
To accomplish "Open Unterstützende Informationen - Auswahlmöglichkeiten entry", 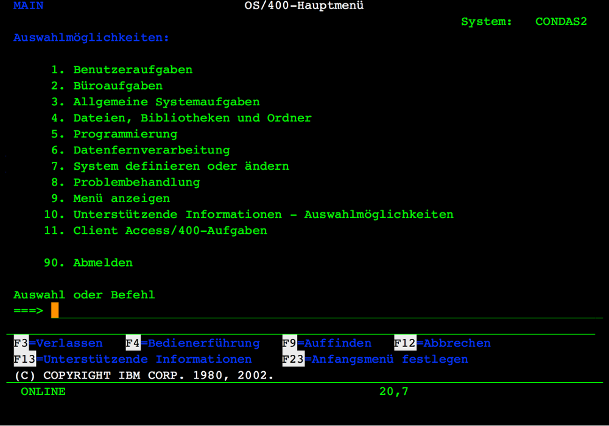I will tap(249, 215).
